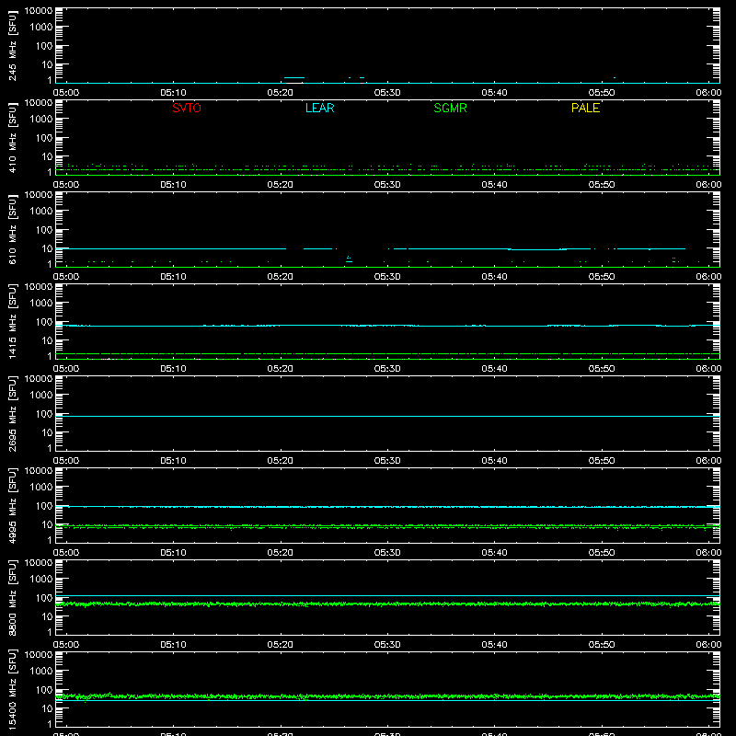
Task: Click the "8800 MHz [SFU]" axis title
Action: 12,597
